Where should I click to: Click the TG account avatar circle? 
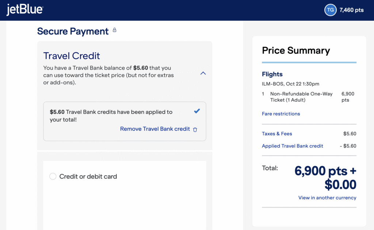click(331, 10)
